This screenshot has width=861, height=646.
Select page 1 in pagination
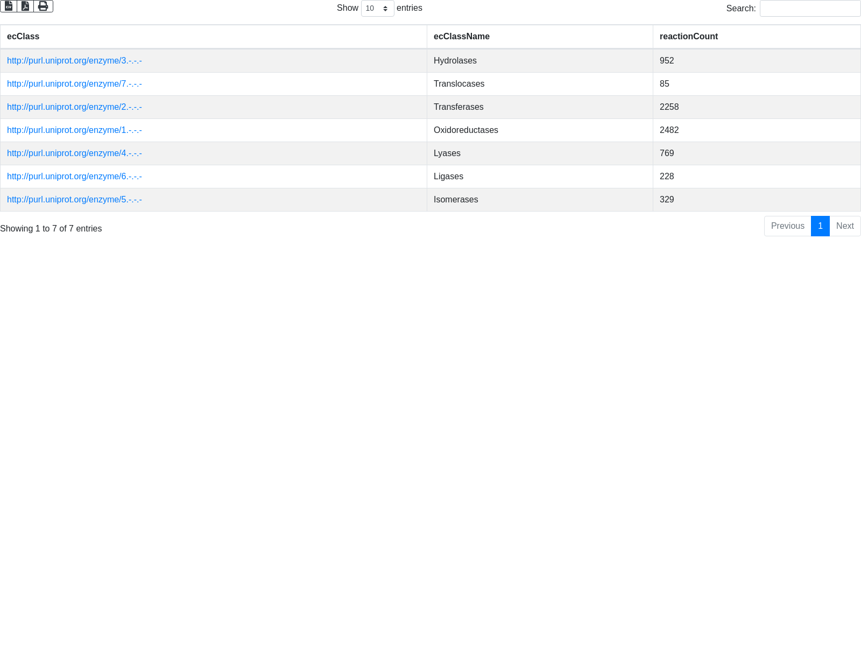point(820,226)
